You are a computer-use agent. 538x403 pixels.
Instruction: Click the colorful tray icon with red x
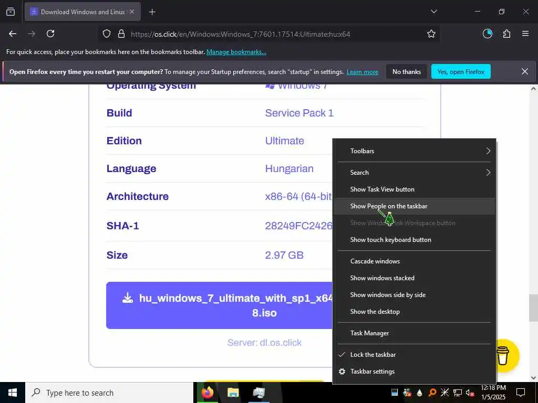407,393
